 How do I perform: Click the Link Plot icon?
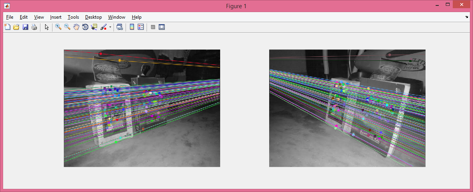[120, 27]
